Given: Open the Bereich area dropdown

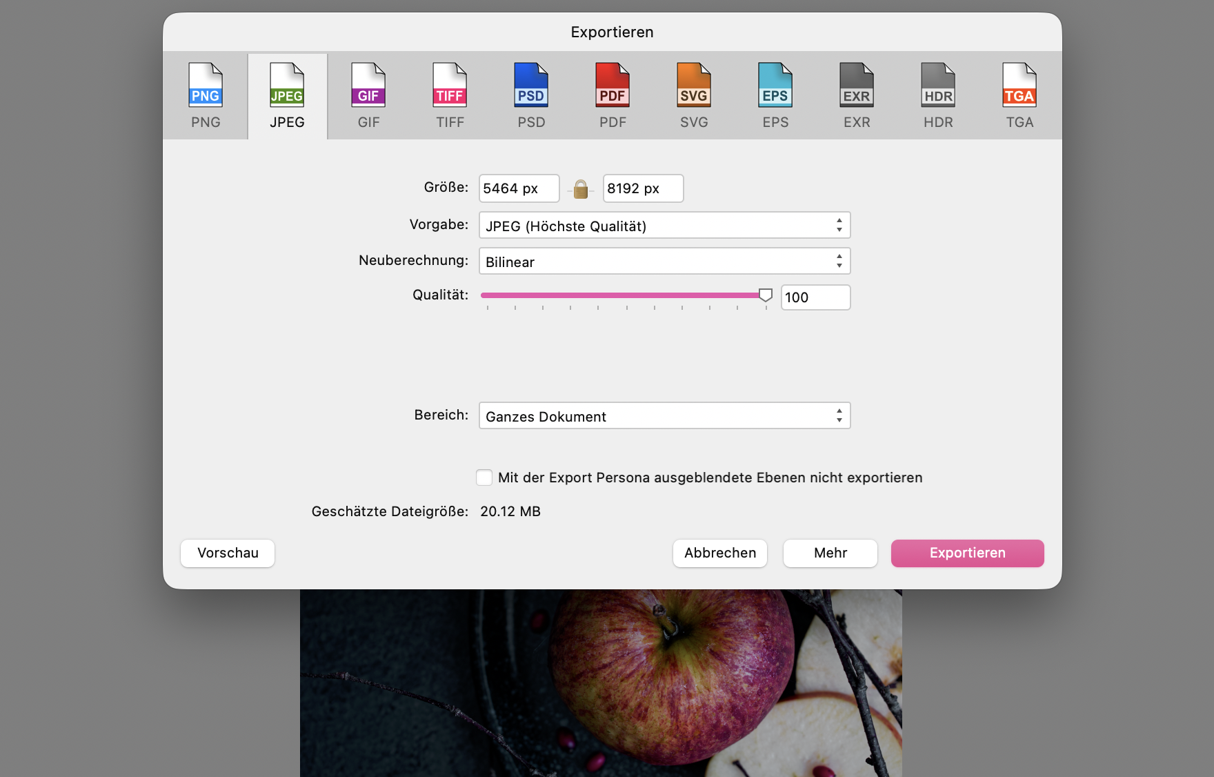Looking at the screenshot, I should point(665,416).
